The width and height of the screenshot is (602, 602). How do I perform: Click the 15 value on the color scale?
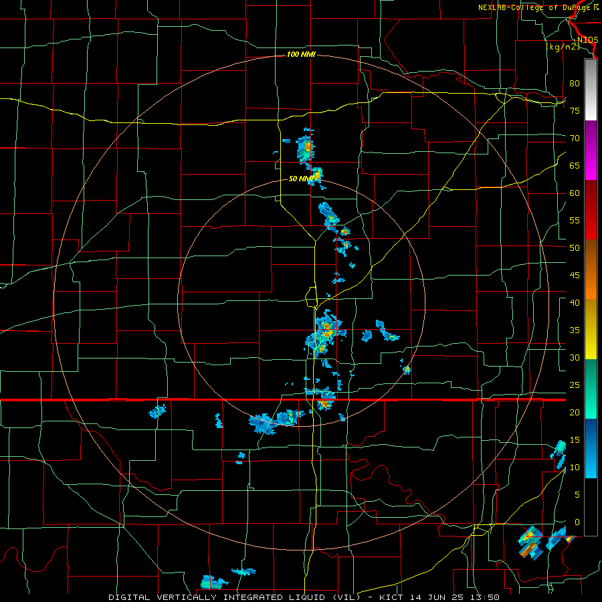[575, 440]
